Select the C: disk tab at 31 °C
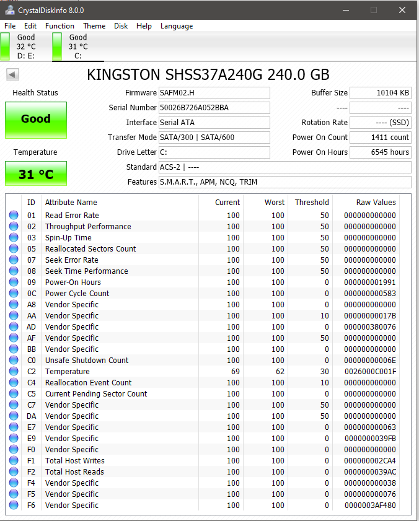Screen dimensions: 419x521 78,46
